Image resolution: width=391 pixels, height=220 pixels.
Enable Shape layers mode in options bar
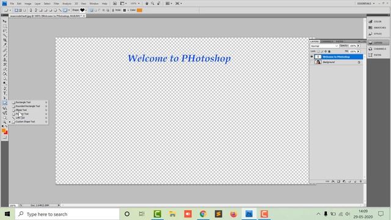click(16, 10)
